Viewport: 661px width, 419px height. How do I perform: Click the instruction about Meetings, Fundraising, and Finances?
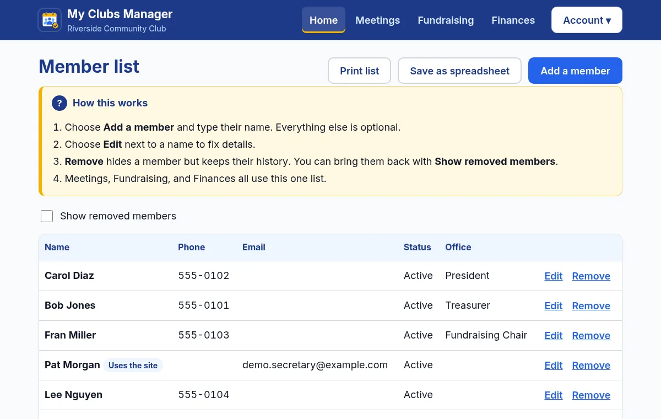(196, 179)
